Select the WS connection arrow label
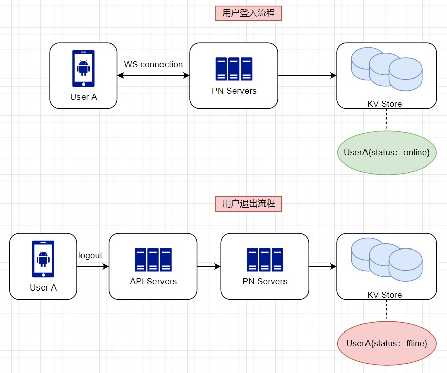The height and width of the screenshot is (373, 447). (x=153, y=64)
